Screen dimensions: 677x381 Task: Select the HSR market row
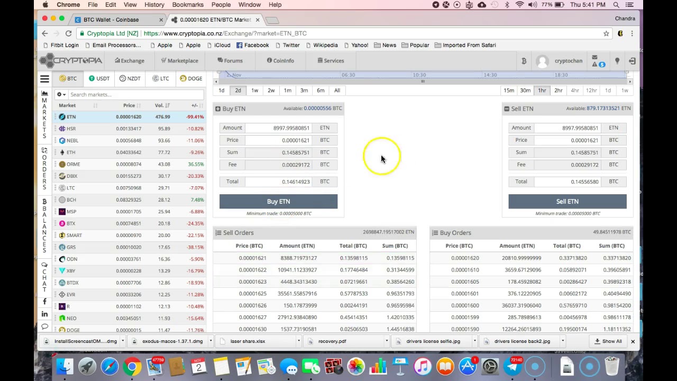130,129
